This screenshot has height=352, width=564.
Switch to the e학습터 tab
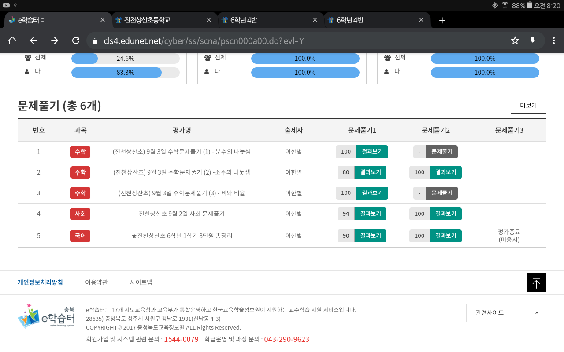57,20
